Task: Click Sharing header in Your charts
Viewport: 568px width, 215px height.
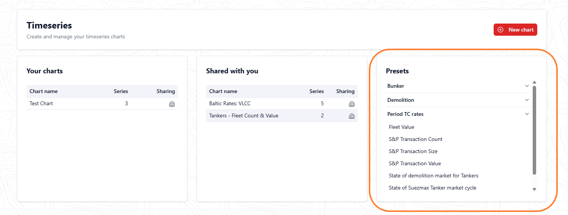Action: point(165,91)
